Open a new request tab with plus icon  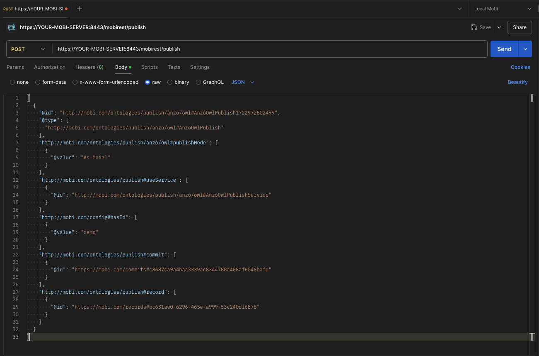tap(80, 9)
